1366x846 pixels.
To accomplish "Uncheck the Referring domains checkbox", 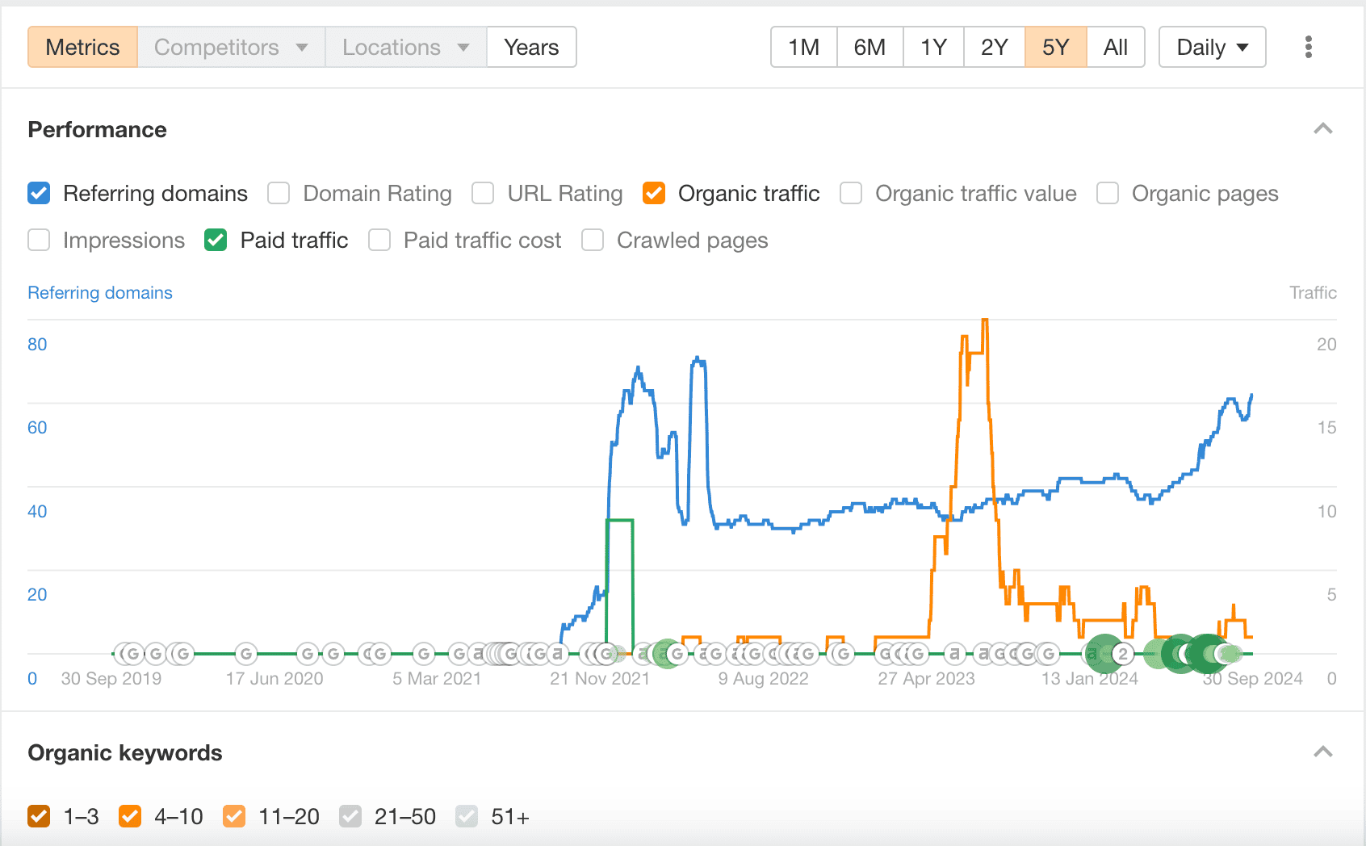I will tap(39, 194).
